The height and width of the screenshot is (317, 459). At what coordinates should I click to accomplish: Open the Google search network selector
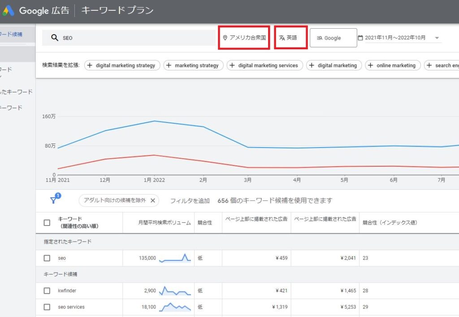click(x=333, y=38)
